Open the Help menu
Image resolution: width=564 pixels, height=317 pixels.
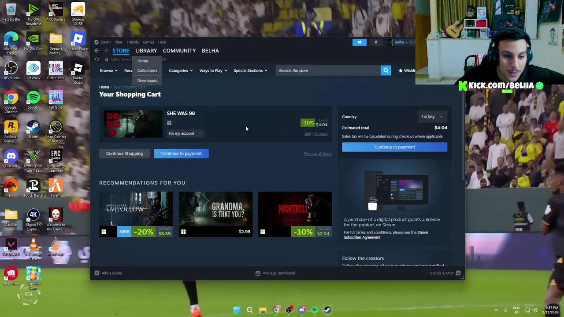tap(162, 42)
